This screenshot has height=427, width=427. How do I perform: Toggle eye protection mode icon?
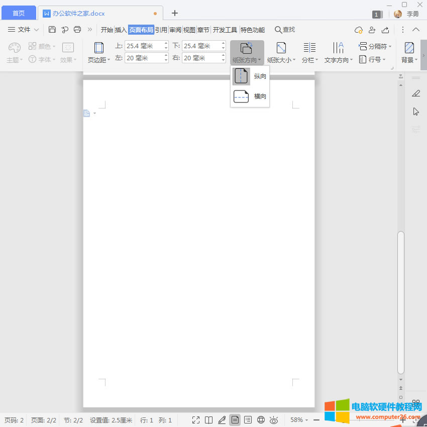274,420
